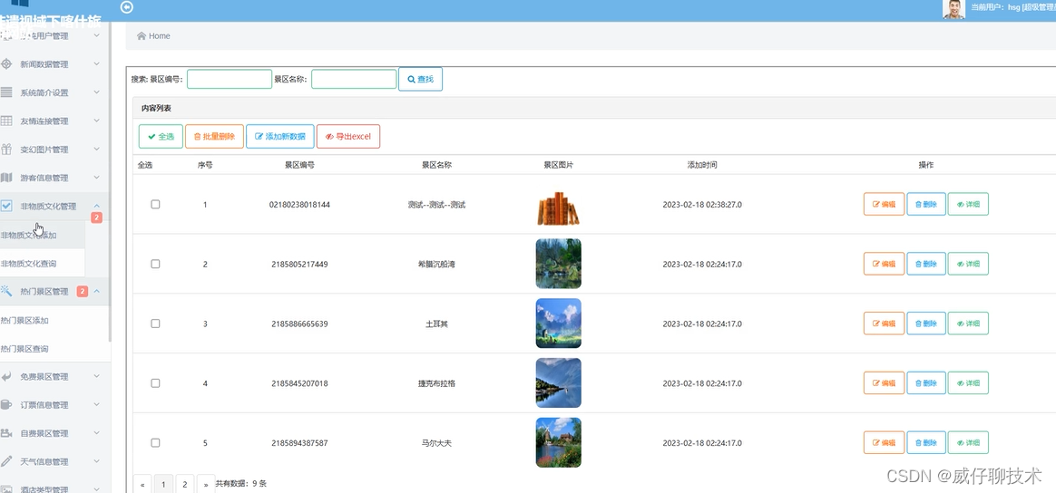The image size is (1056, 493).
Task: Open the 捷克布拉格 scenic image thumbnail
Action: [558, 382]
